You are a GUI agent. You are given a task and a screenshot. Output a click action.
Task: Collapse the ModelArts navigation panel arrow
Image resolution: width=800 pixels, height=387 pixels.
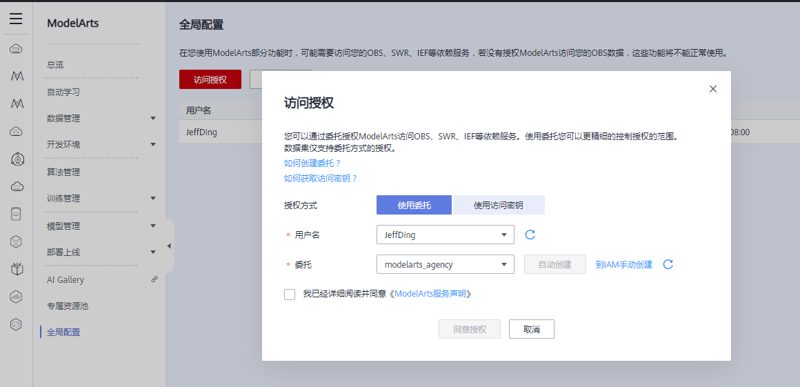(169, 246)
